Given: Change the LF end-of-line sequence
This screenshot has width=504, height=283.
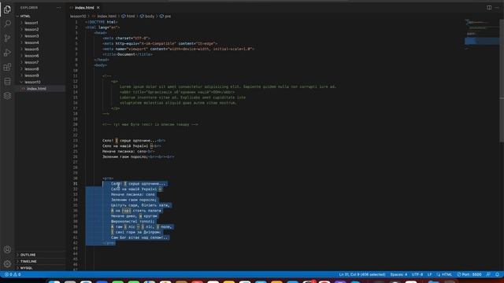Looking at the screenshot, I should (x=429, y=274).
